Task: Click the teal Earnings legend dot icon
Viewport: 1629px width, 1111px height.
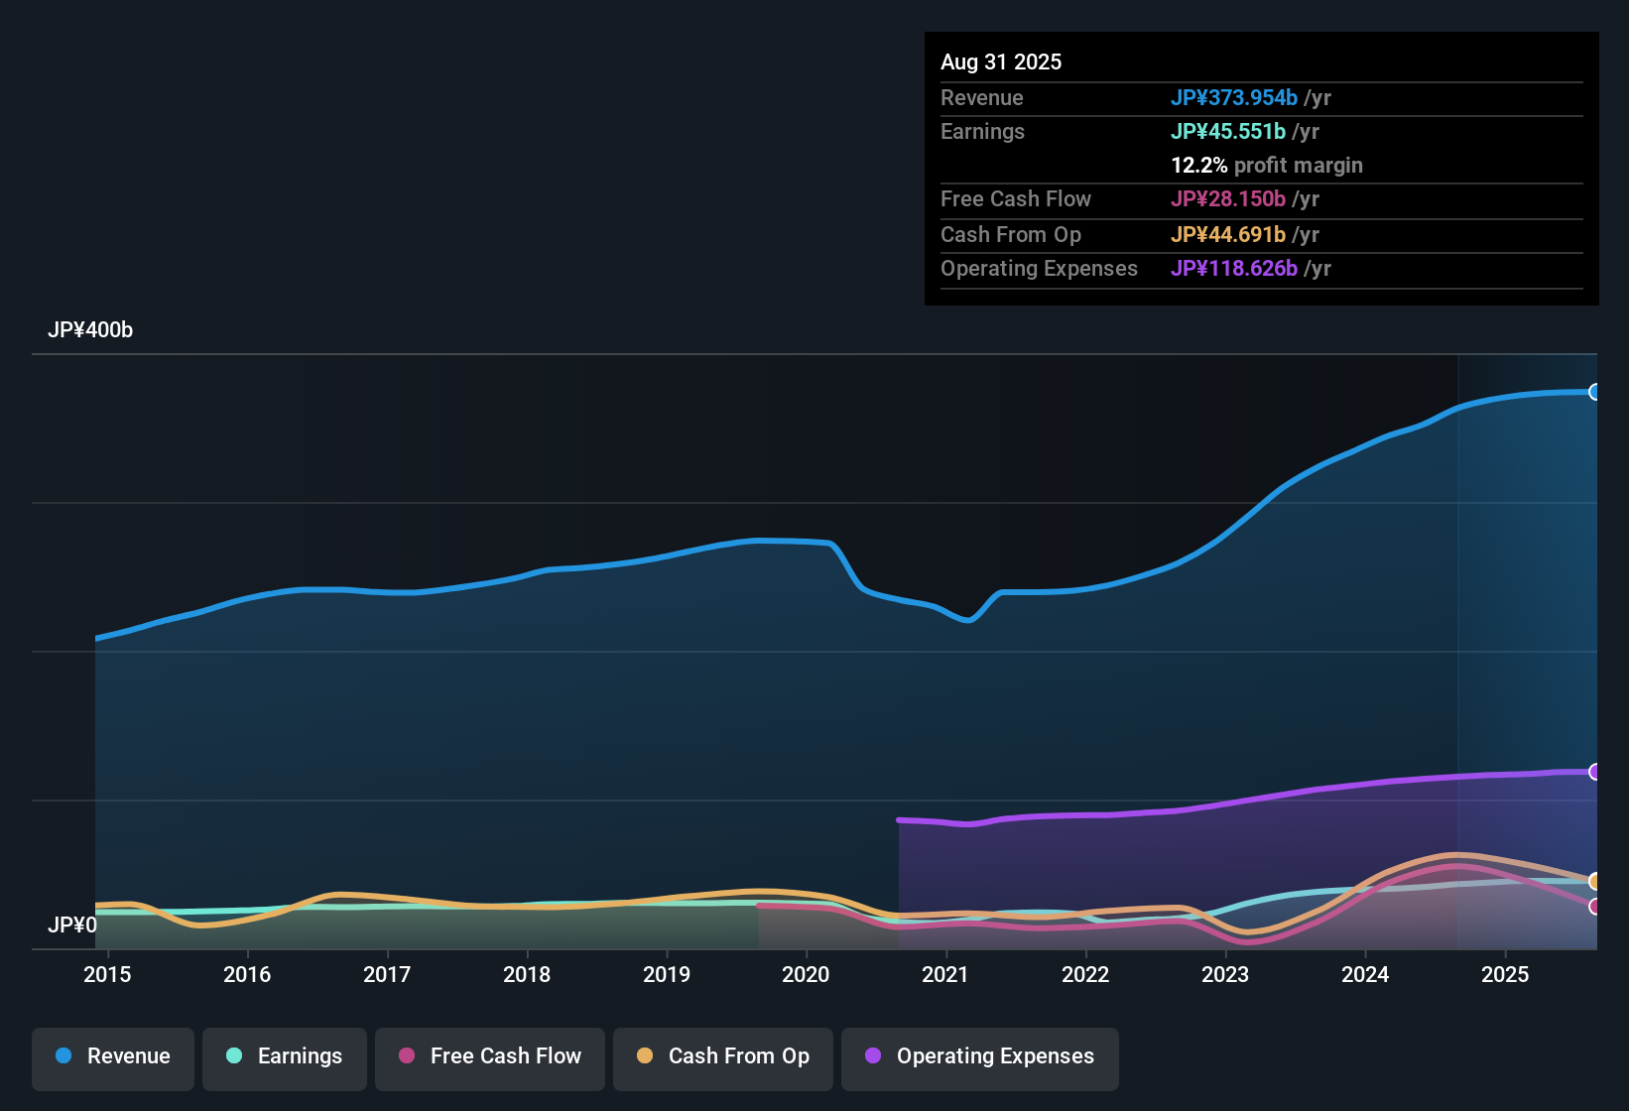Action: [234, 1056]
